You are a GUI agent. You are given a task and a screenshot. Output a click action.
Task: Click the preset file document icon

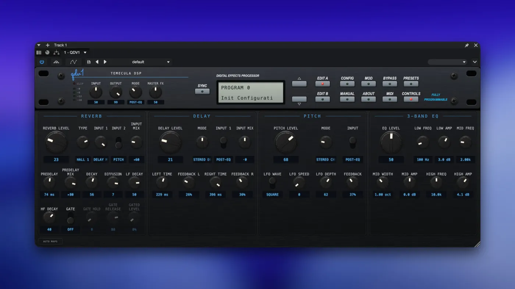[x=89, y=62]
